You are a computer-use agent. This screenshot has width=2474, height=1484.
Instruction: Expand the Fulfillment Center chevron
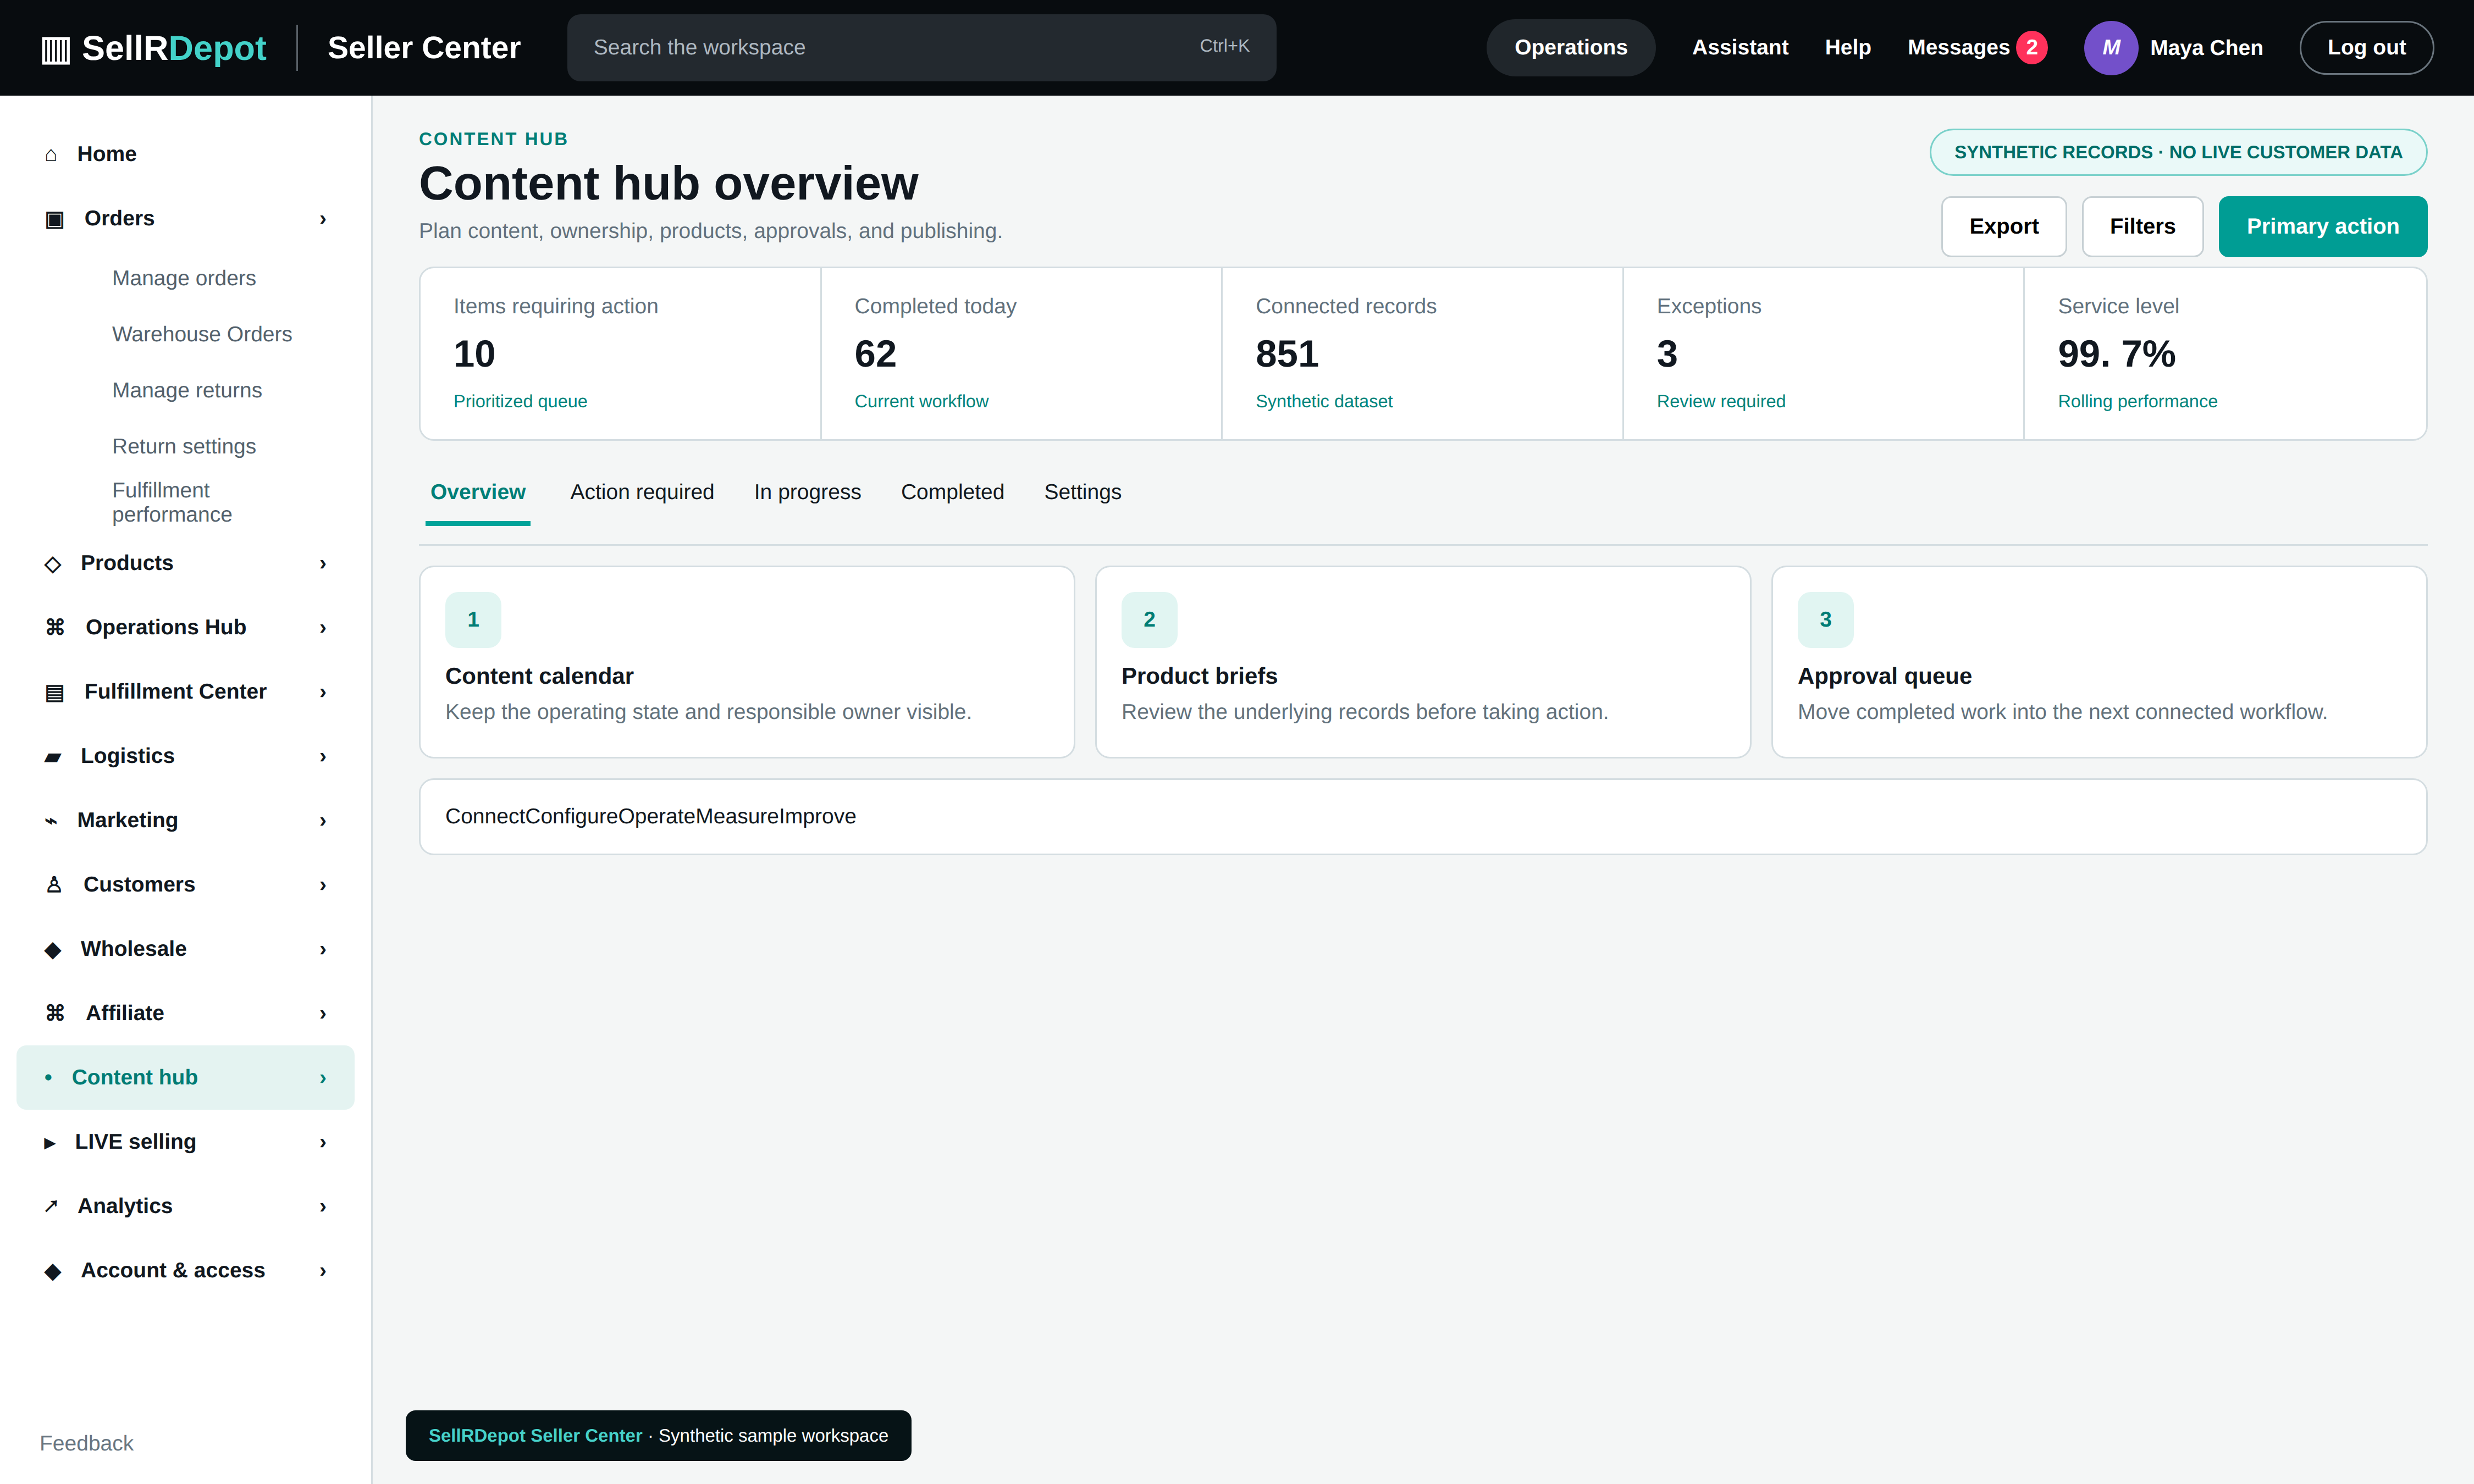pos(323,692)
